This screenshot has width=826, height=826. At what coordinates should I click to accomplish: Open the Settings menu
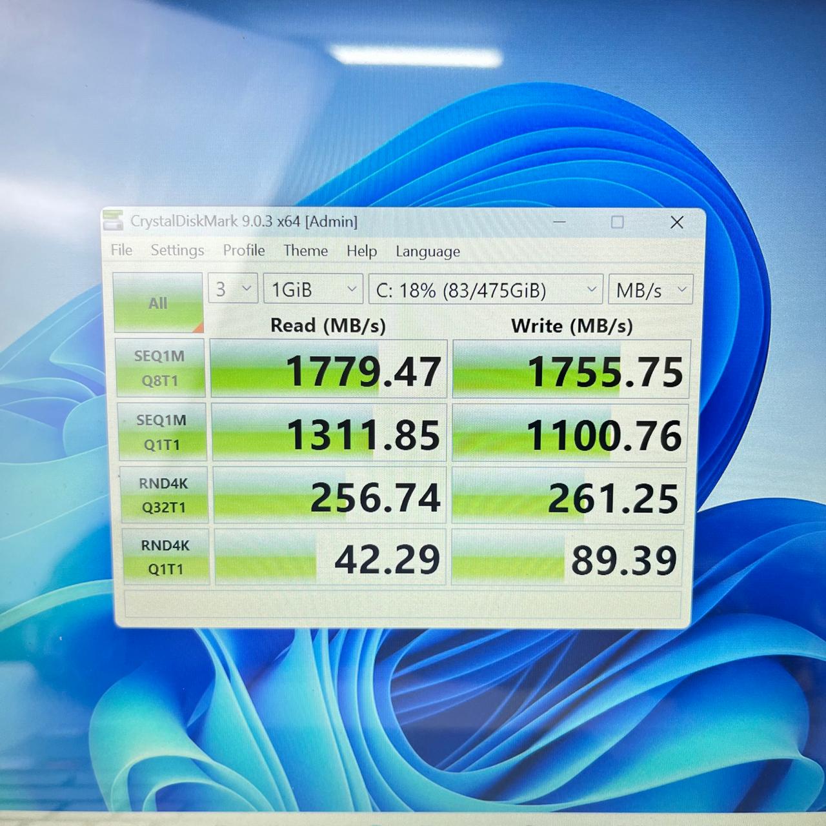tap(177, 250)
